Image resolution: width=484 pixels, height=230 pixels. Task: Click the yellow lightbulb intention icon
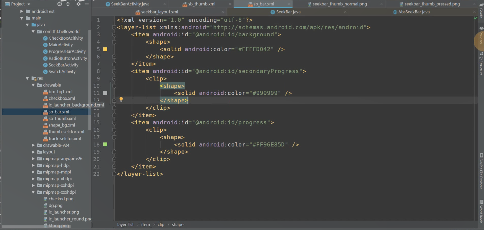pos(121,99)
